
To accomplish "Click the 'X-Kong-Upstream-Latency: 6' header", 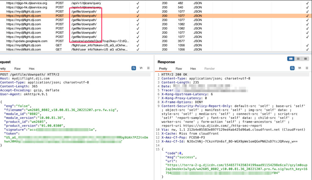I will [187, 94].
